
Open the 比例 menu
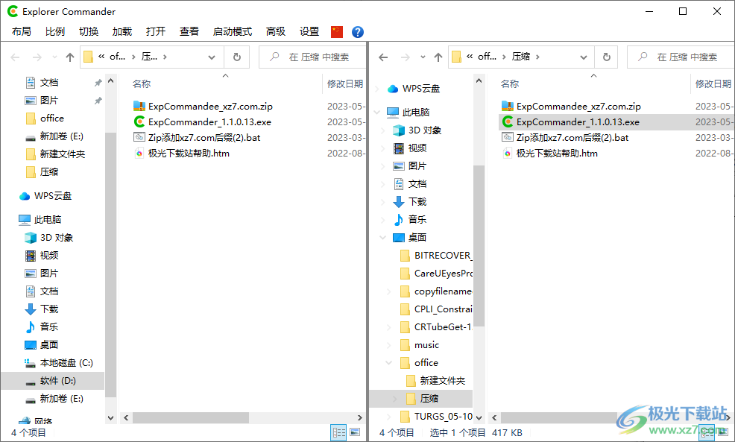click(55, 31)
